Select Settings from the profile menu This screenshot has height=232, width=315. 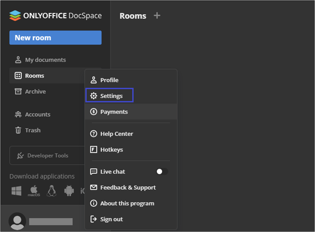click(x=111, y=96)
